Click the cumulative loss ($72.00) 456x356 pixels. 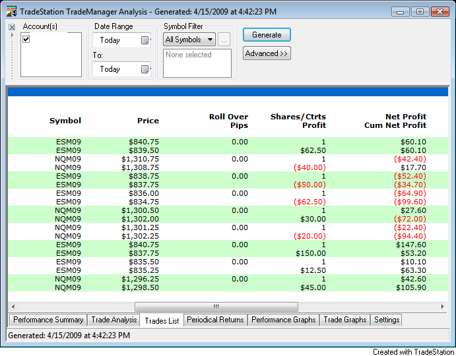tap(410, 219)
